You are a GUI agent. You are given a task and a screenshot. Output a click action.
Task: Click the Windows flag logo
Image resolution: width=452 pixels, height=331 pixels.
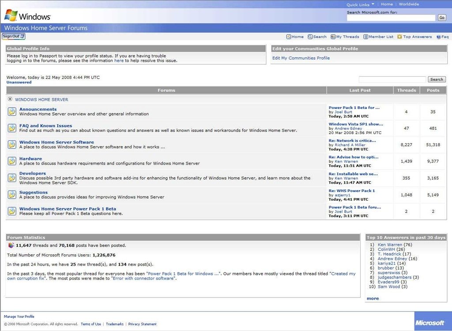[11, 15]
